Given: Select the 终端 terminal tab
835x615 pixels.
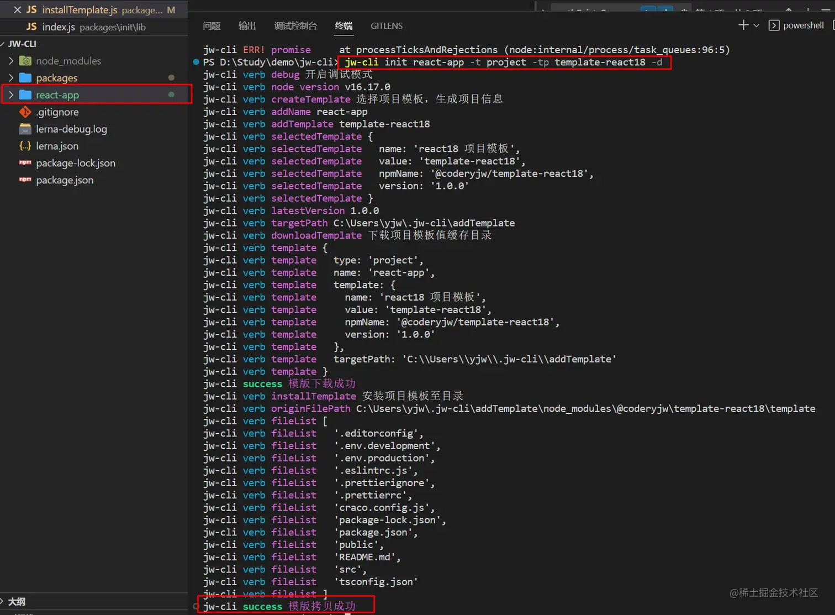Looking at the screenshot, I should click(343, 26).
